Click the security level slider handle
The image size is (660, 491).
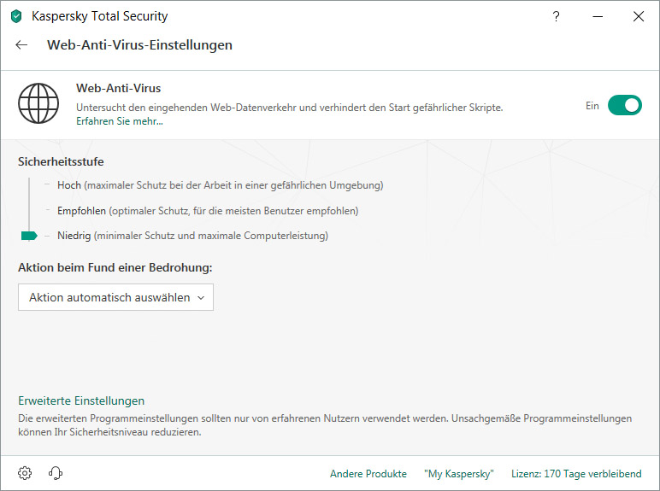29,236
